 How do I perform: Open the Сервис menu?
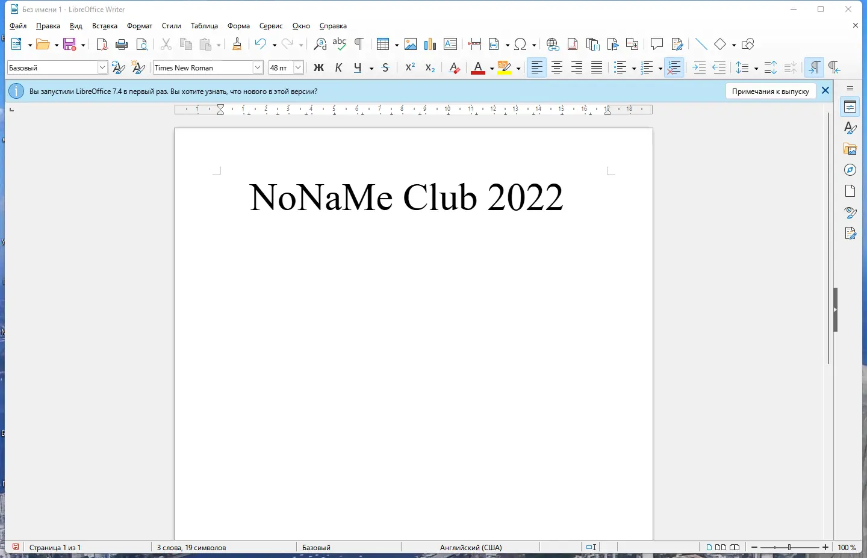(272, 26)
